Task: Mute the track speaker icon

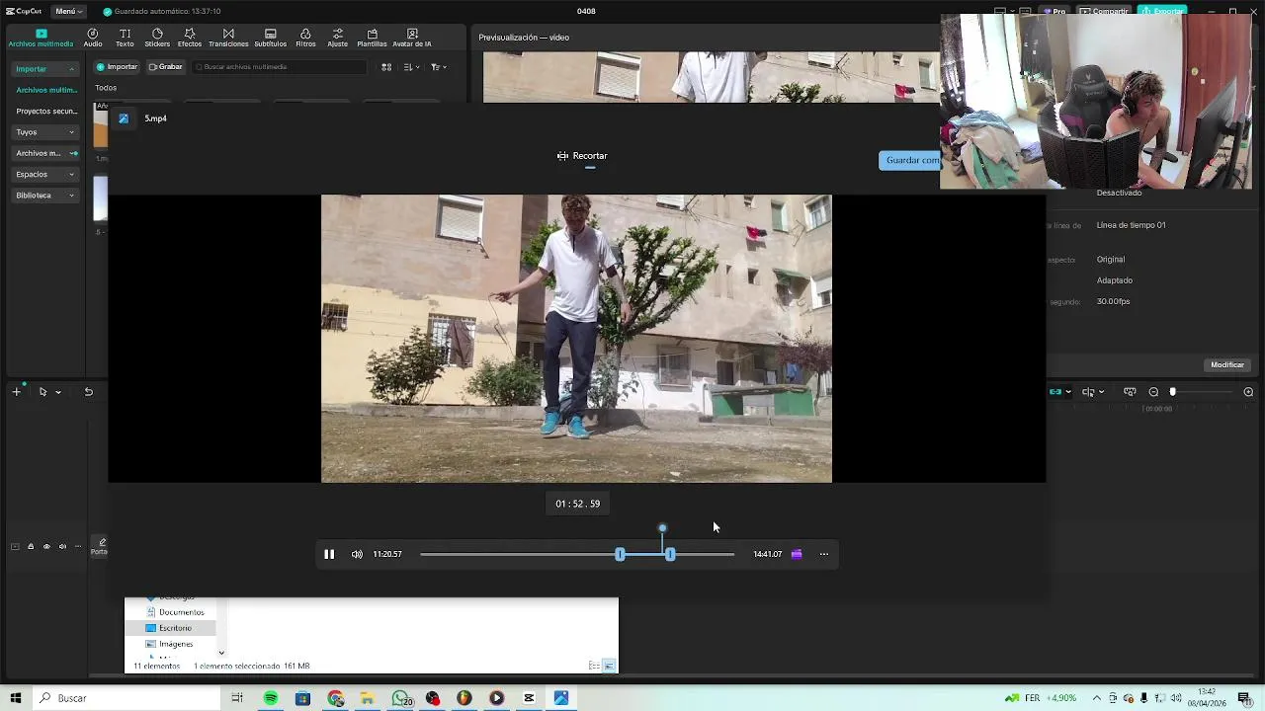Action: pyautogui.click(x=62, y=546)
